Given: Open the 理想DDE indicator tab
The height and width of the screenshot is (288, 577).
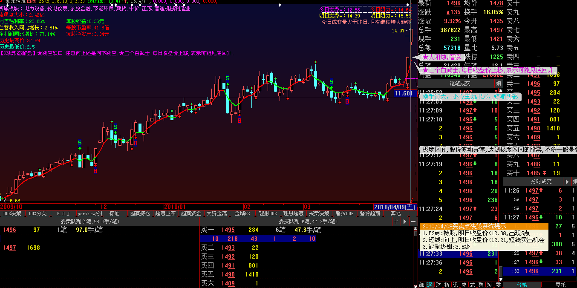Looking at the screenshot, I should click(268, 213).
